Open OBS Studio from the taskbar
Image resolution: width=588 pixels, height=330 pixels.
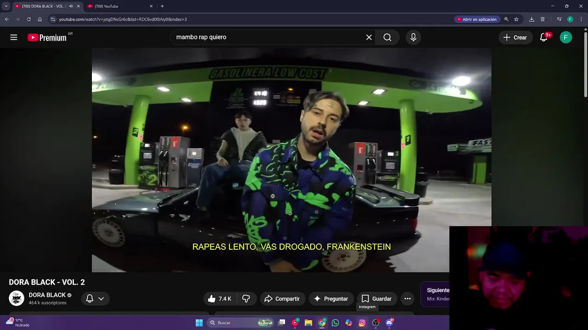click(x=376, y=323)
